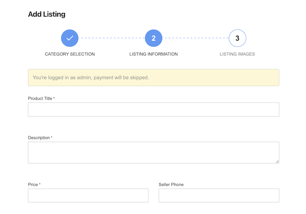
Task: Click the Category Selection step label
Action: 70,54
